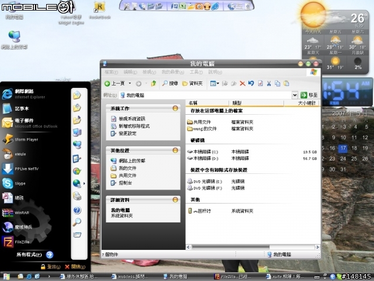
Task: Switch to FileZilla taskbar button
Action: (233, 276)
